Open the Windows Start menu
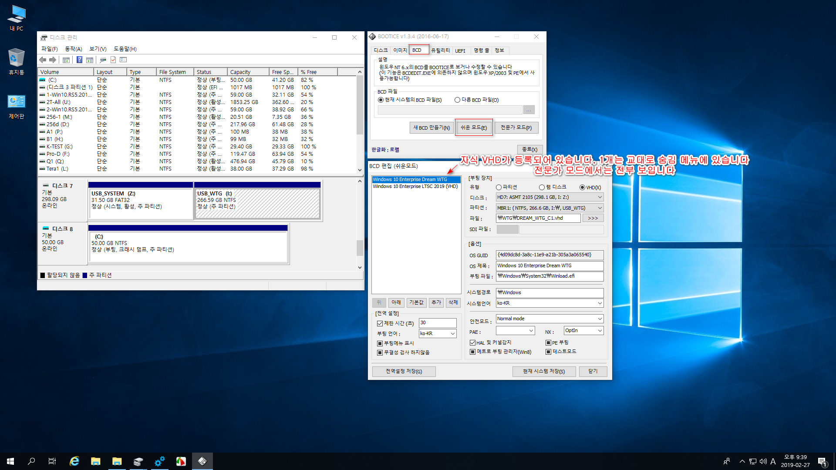The height and width of the screenshot is (470, 836). pyautogui.click(x=10, y=461)
